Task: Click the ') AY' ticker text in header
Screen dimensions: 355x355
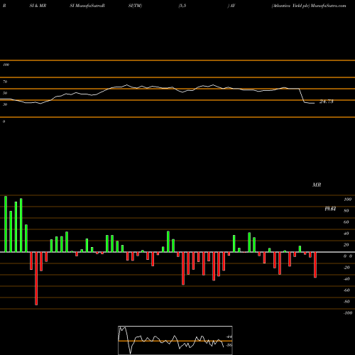Action: coord(231,6)
